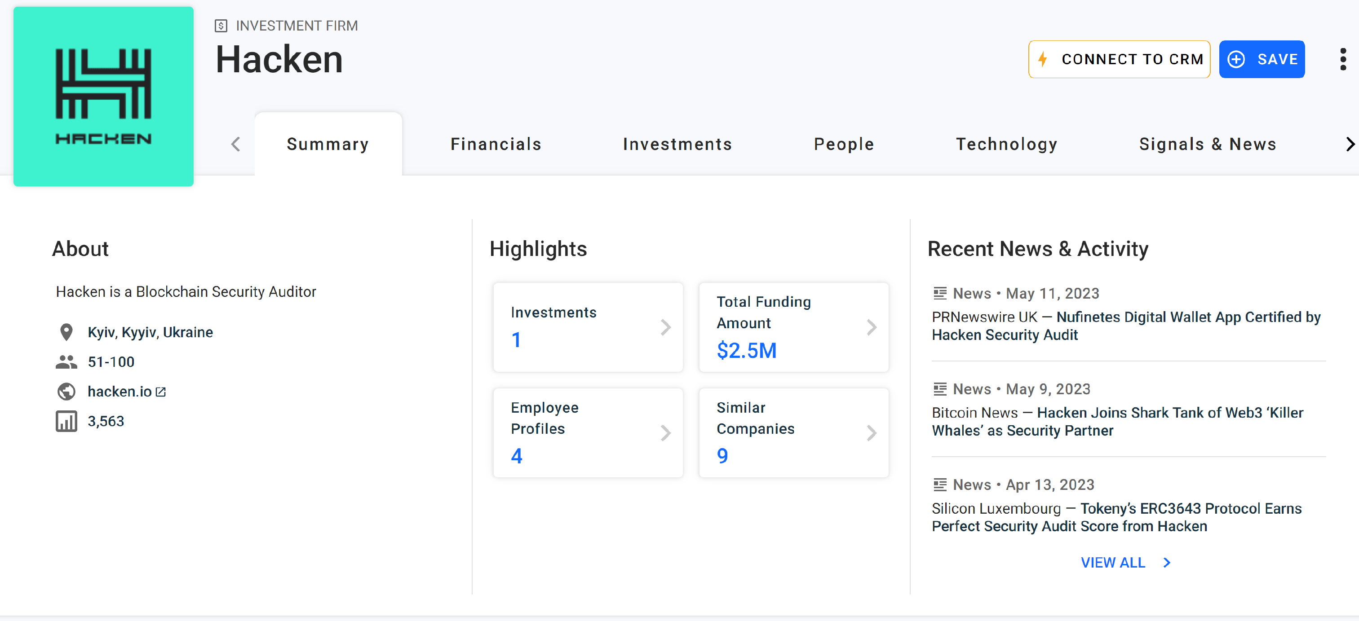The width and height of the screenshot is (1359, 621).
Task: Click the INVESTMENT FIRM label
Action: pyautogui.click(x=297, y=25)
